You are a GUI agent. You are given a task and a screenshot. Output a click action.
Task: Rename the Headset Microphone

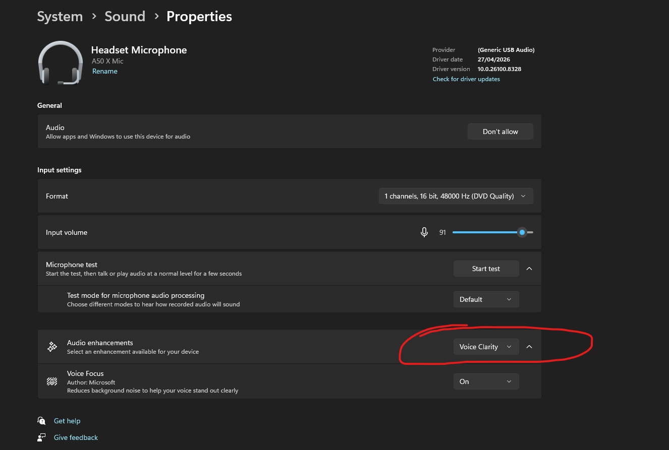105,71
